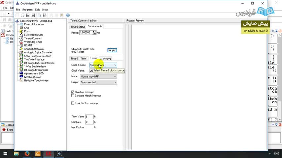Click the New project toolbar icon
The width and height of the screenshot is (282, 158).
click(17, 15)
